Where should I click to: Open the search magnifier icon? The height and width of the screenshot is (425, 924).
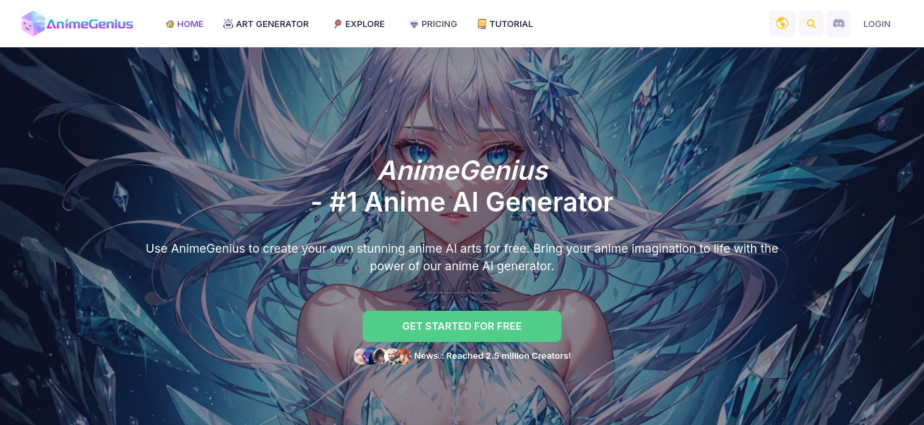point(811,24)
